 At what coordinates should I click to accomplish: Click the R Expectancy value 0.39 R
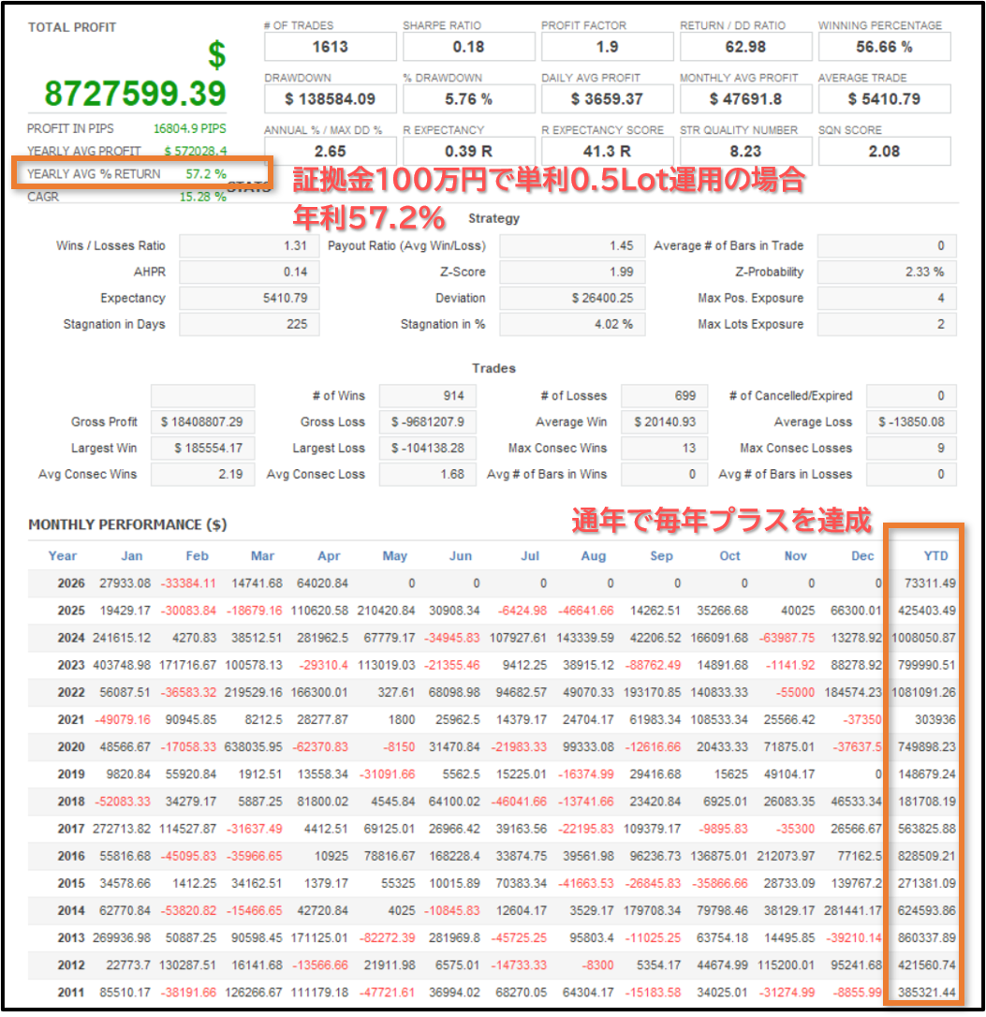469,152
